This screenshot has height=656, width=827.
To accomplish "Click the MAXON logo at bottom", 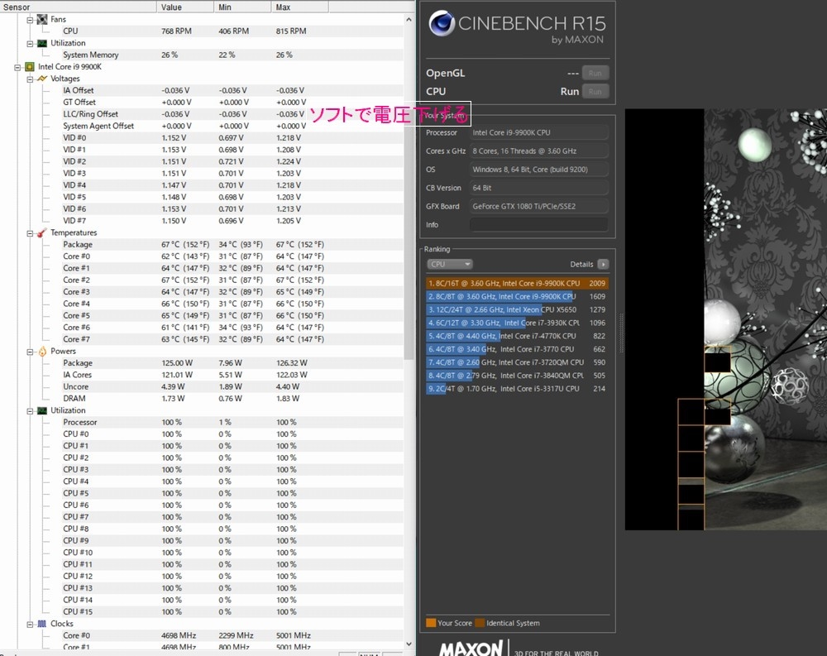I will 471,649.
